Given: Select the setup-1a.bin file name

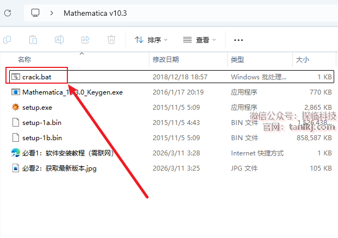Looking at the screenshot, I should point(42,123).
